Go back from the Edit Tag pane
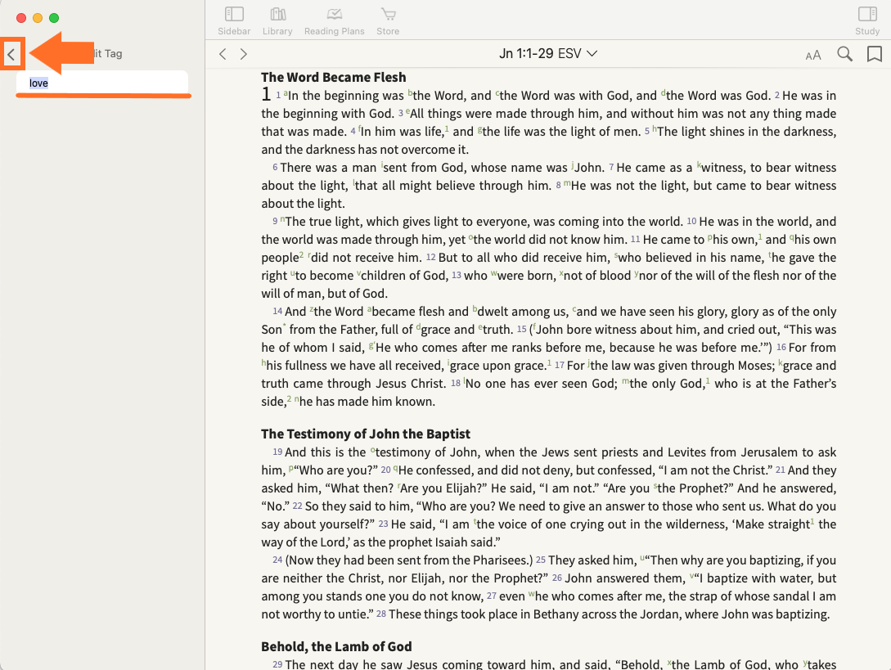Screen dimensions: 891x670 (x=11, y=55)
